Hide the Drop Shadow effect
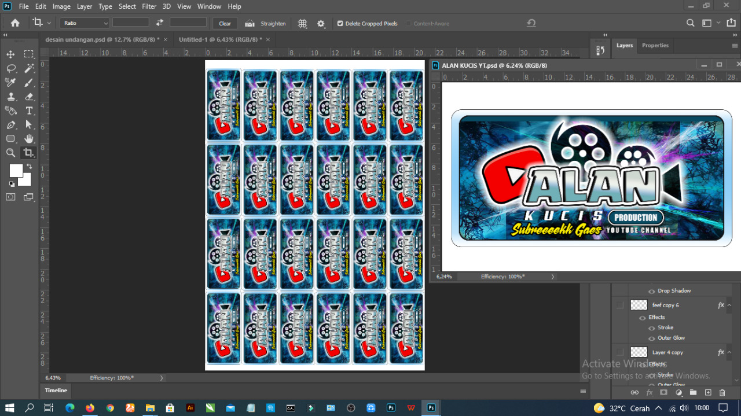 [x=652, y=291]
